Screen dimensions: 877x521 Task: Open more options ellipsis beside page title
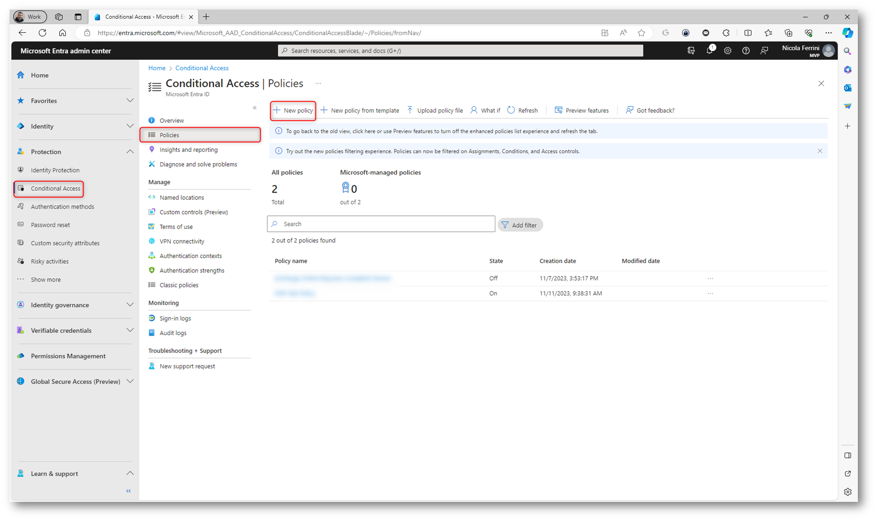318,83
